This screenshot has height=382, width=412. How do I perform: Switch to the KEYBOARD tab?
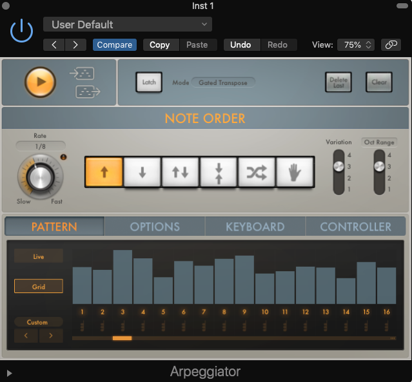click(x=255, y=227)
